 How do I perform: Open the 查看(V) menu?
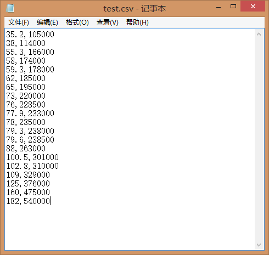(108, 22)
